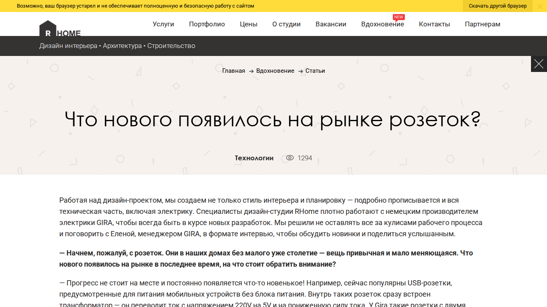The width and height of the screenshot is (547, 307).
Task: Click the Технологии category link
Action: tap(254, 158)
